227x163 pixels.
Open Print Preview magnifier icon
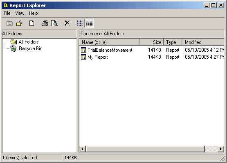54,23
